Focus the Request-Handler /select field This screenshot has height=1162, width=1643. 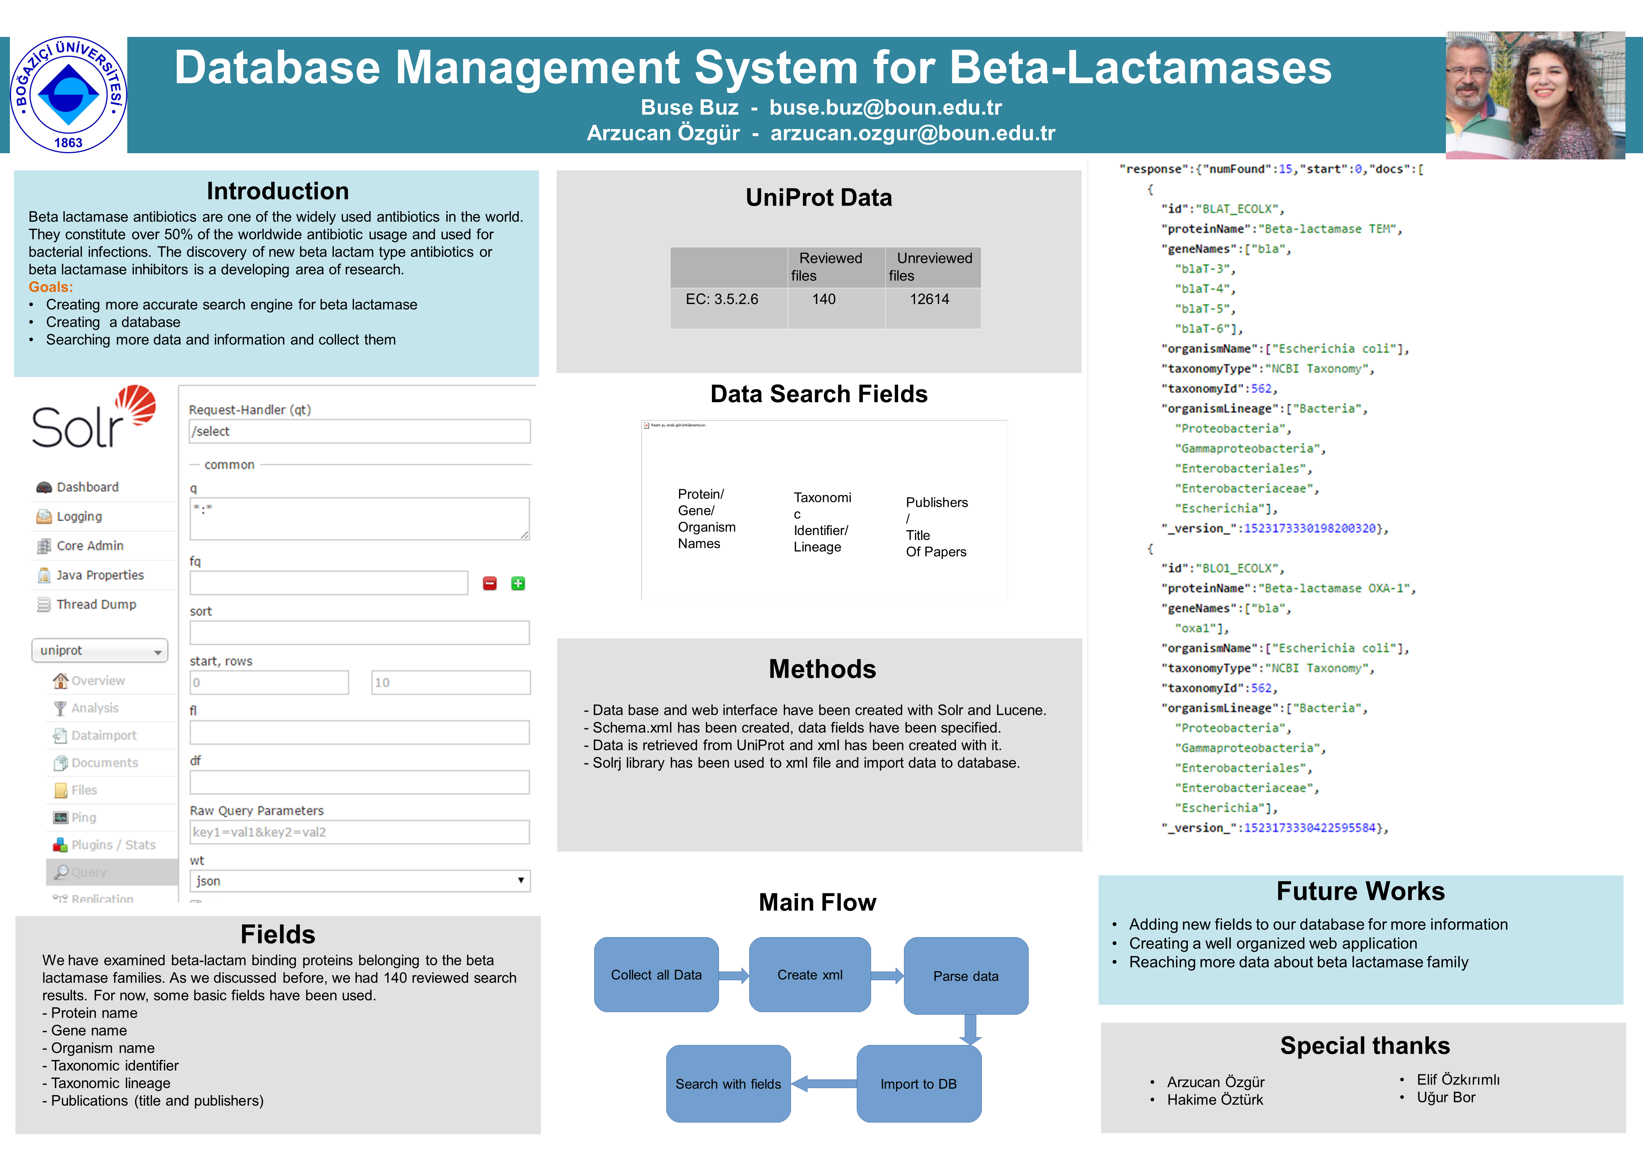[x=359, y=431]
